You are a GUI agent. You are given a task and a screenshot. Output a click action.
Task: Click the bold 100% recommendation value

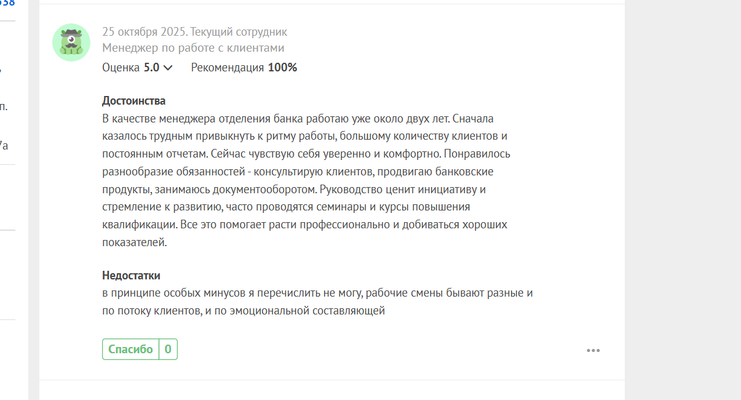tap(282, 68)
